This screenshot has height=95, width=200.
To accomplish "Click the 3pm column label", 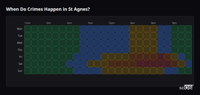I will (x=132, y=23).
